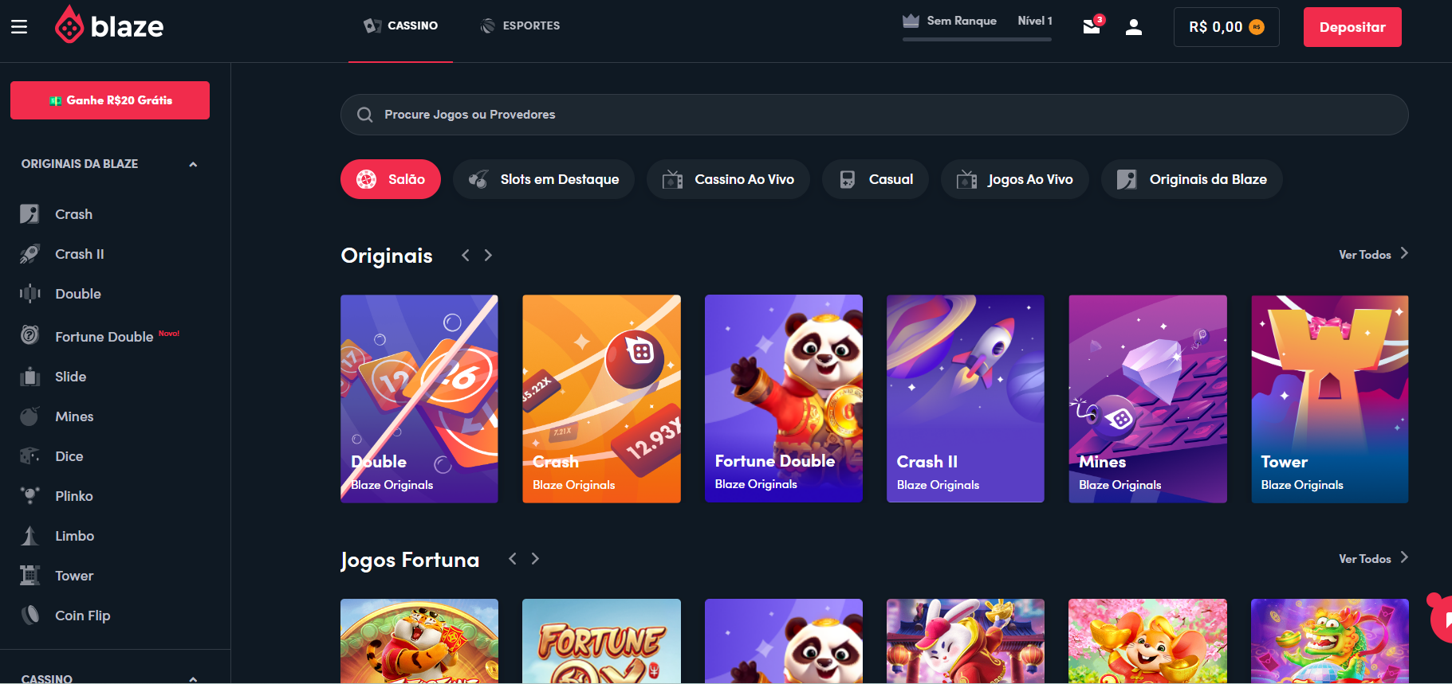Click the Blaze flame logo
The width and height of the screenshot is (1452, 684).
tap(69, 25)
